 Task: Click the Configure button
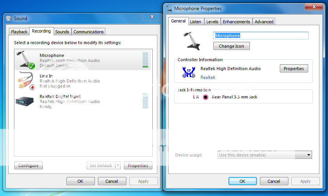click(x=28, y=165)
